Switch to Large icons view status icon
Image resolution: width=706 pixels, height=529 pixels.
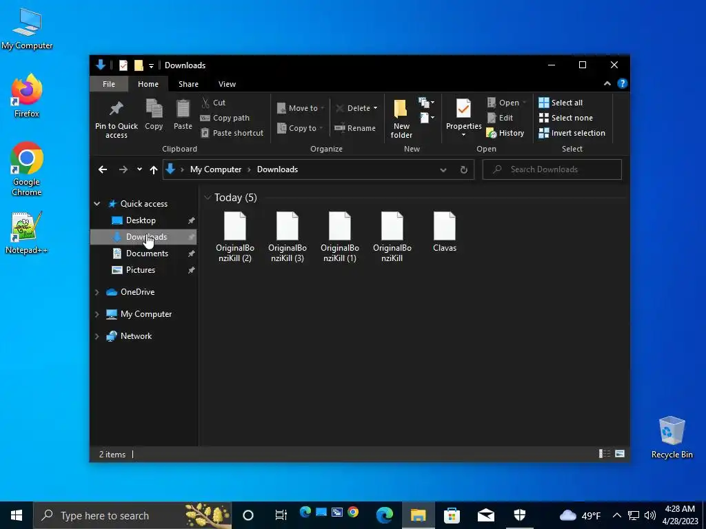coord(620,454)
